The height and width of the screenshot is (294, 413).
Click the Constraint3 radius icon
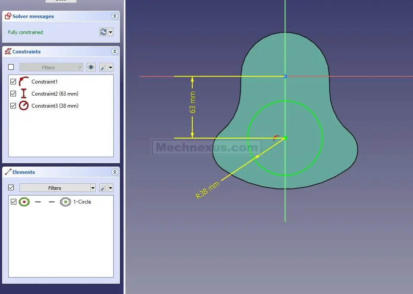(24, 105)
